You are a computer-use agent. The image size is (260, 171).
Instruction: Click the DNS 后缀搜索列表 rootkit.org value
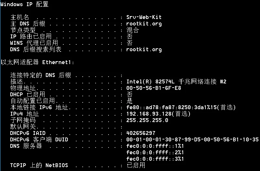tap(144, 49)
